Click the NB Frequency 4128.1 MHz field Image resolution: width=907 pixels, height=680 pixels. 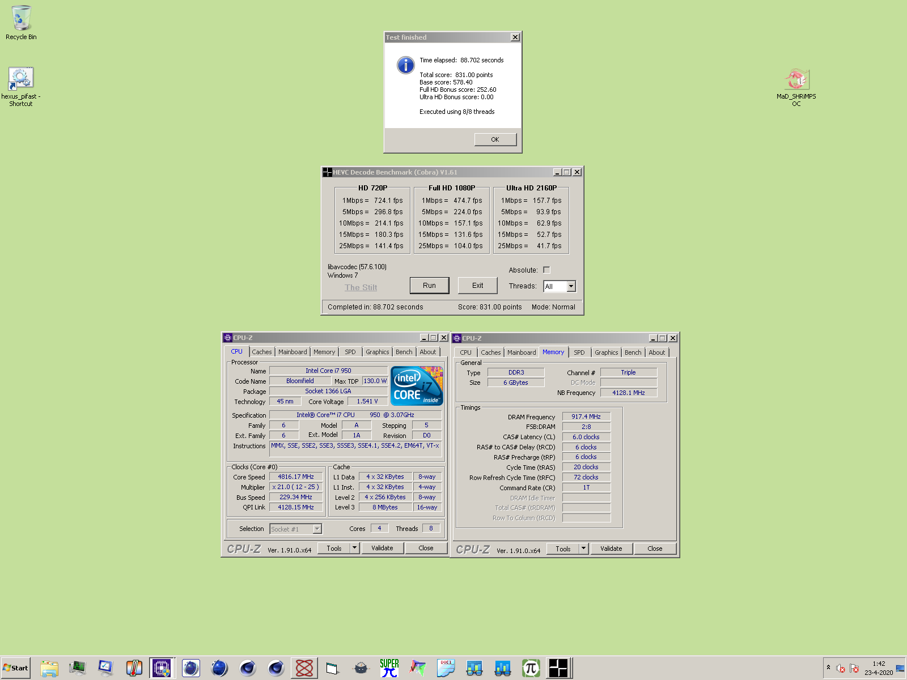click(629, 393)
